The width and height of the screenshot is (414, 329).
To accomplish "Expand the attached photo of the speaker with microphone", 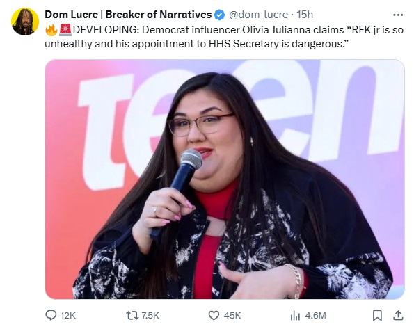I will (225, 179).
